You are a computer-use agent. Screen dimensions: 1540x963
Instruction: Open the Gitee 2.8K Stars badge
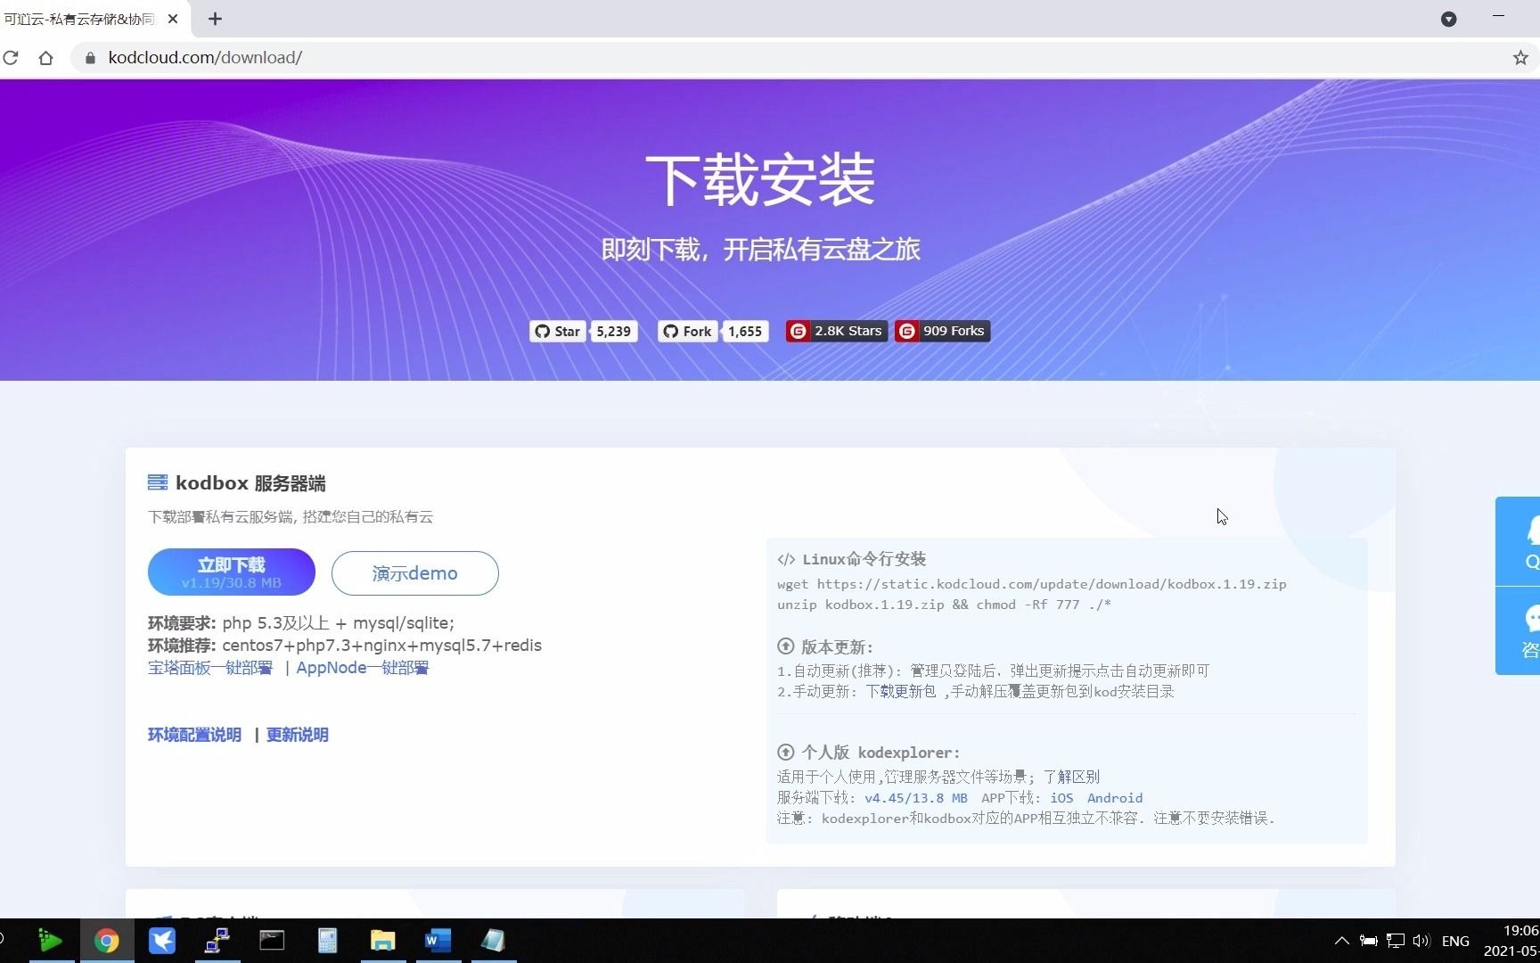[x=837, y=331]
